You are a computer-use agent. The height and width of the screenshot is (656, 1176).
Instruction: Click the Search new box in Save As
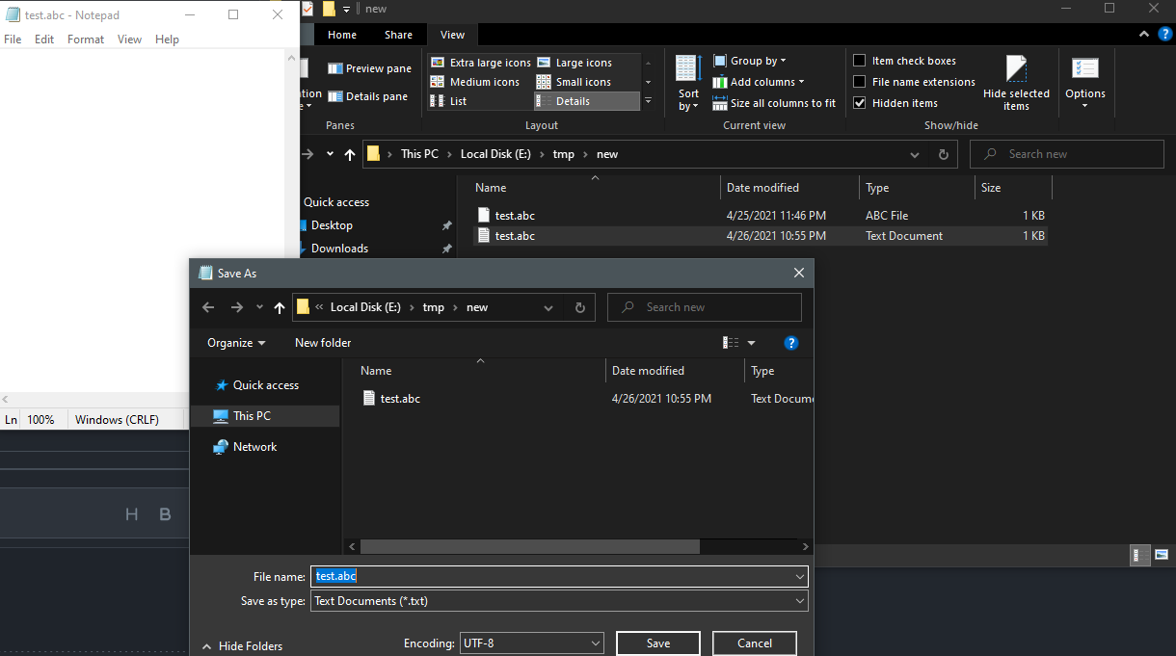pyautogui.click(x=704, y=306)
